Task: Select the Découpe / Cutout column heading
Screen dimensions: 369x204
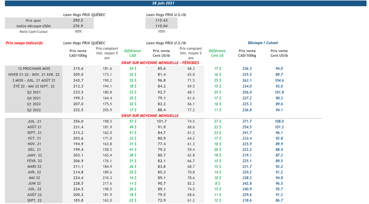Action: (x=263, y=43)
